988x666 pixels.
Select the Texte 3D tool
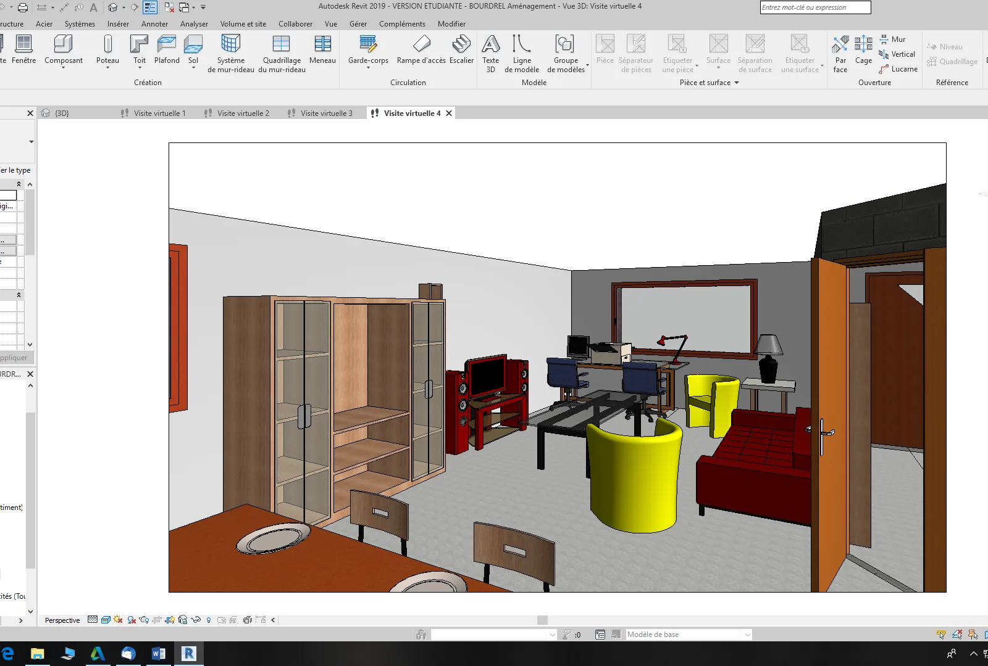tap(490, 54)
